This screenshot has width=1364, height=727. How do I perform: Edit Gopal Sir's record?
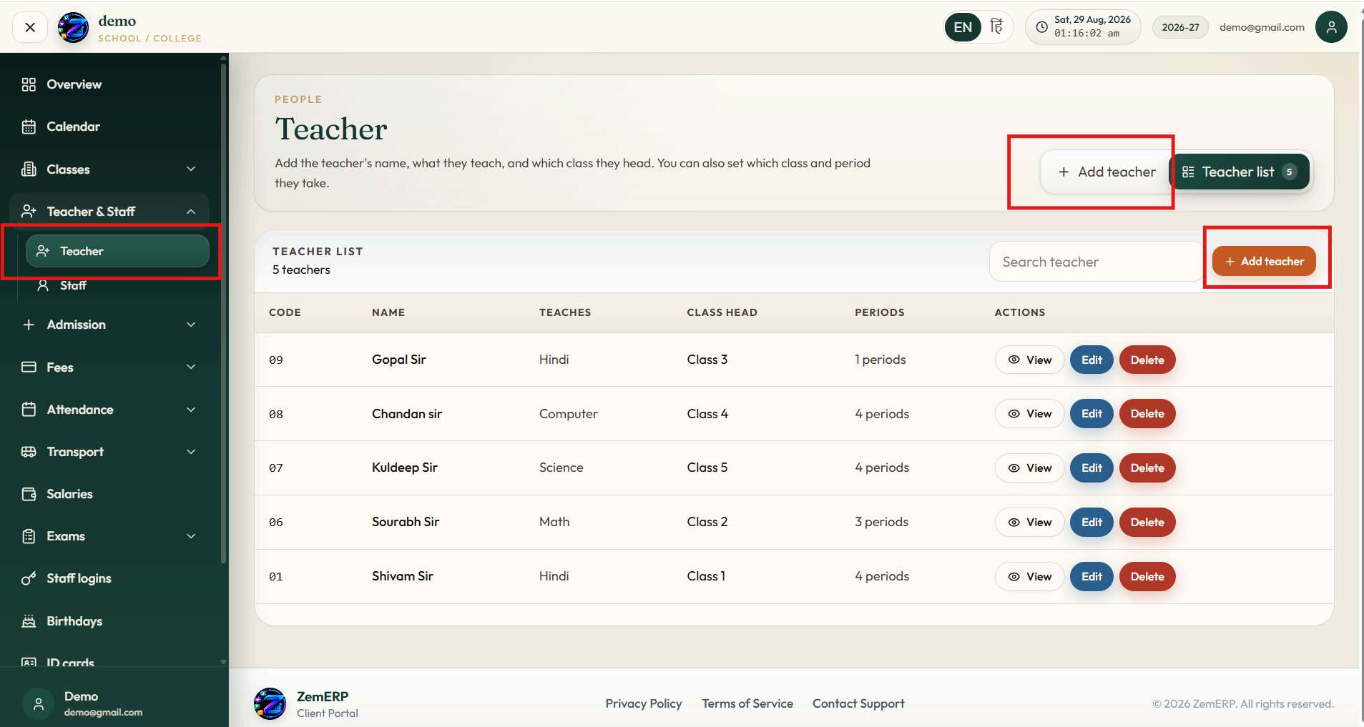tap(1091, 360)
